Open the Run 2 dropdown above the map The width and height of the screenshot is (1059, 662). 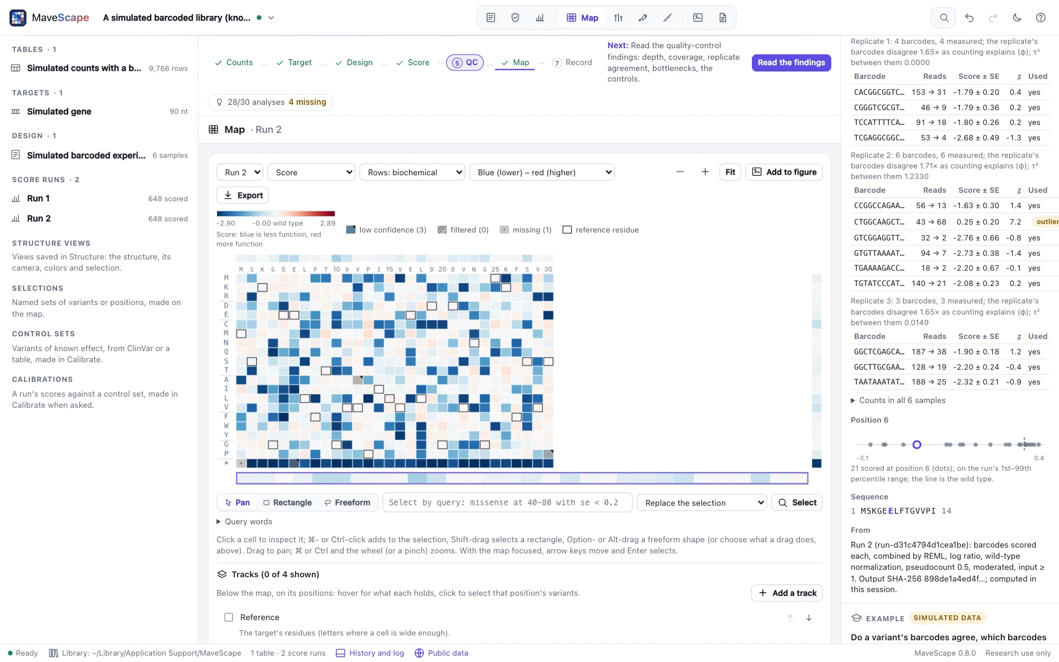click(240, 172)
